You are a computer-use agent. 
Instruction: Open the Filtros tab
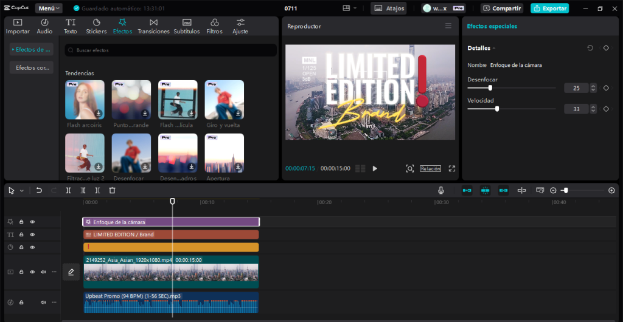(214, 26)
